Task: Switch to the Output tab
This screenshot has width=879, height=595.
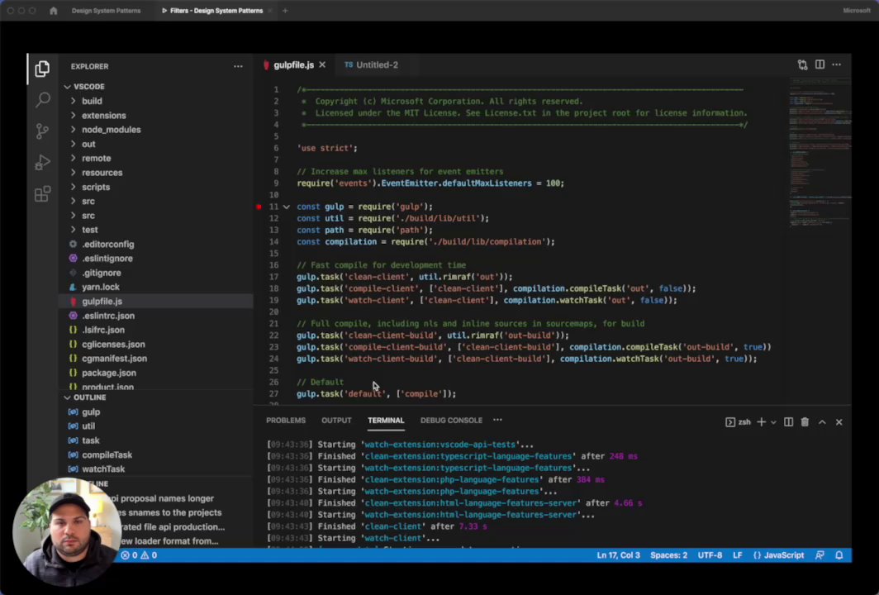Action: click(336, 420)
